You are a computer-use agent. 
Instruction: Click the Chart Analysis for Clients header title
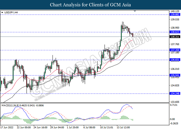click(x=90, y=5)
